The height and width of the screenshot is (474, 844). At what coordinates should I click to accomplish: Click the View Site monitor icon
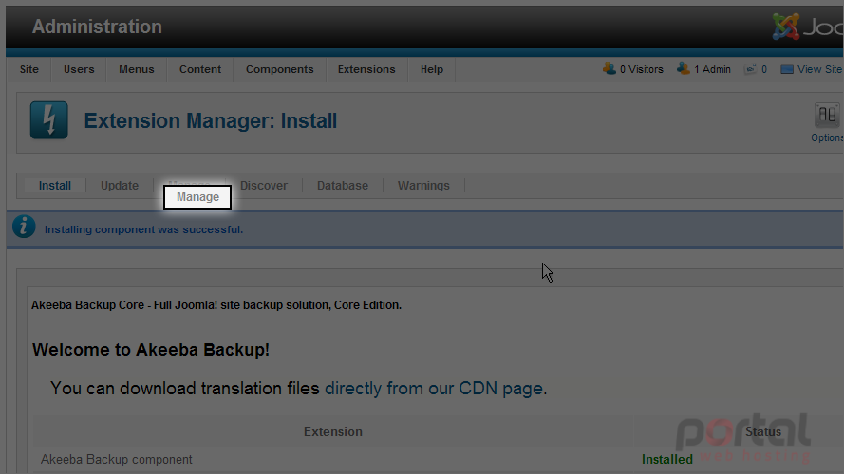click(786, 69)
